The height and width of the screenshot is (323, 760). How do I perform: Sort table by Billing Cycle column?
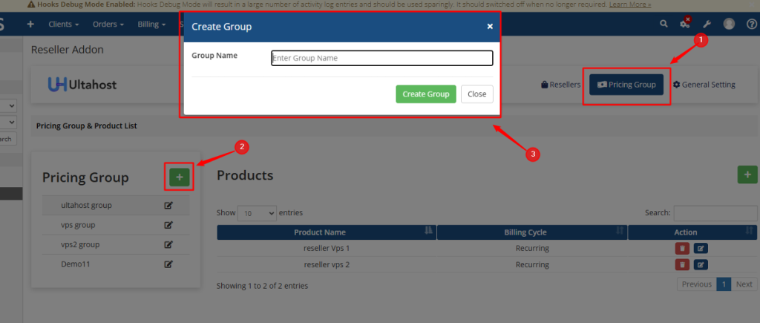click(x=531, y=232)
